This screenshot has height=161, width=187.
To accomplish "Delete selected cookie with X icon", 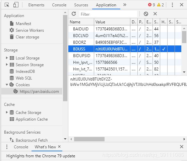I will pos(155,14).
